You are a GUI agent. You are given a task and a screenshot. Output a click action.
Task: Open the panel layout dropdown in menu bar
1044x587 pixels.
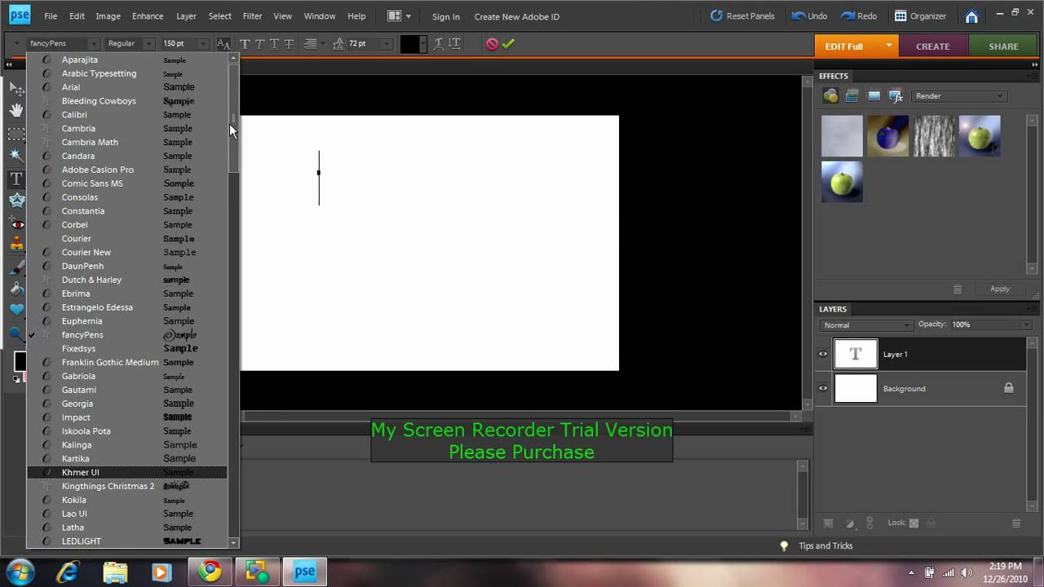[399, 16]
